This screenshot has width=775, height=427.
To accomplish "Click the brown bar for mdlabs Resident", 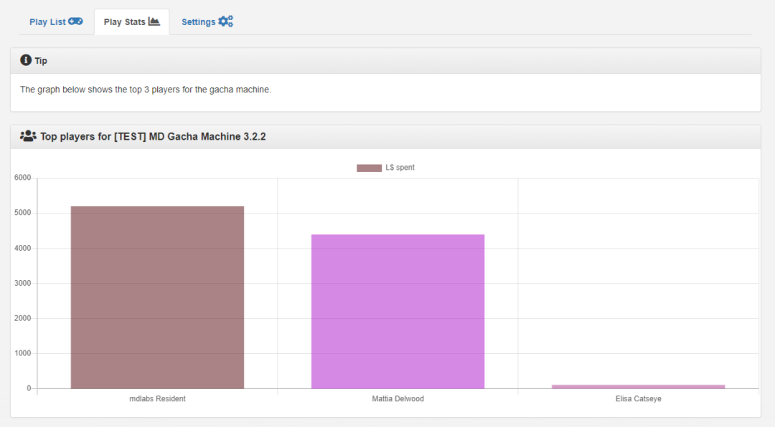I will (157, 297).
